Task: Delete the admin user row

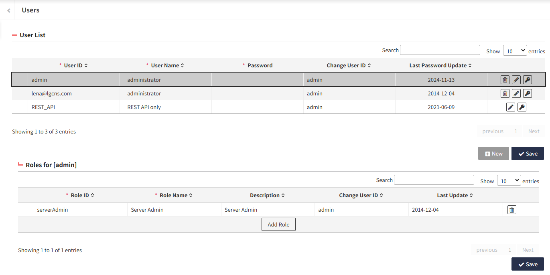Action: click(505, 80)
